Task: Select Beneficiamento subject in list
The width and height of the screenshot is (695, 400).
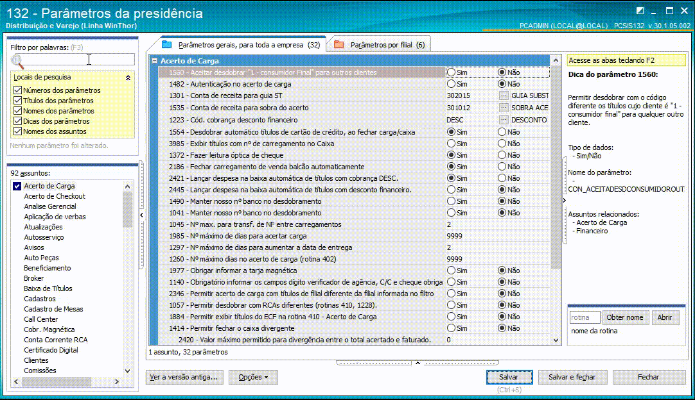Action: pos(48,268)
